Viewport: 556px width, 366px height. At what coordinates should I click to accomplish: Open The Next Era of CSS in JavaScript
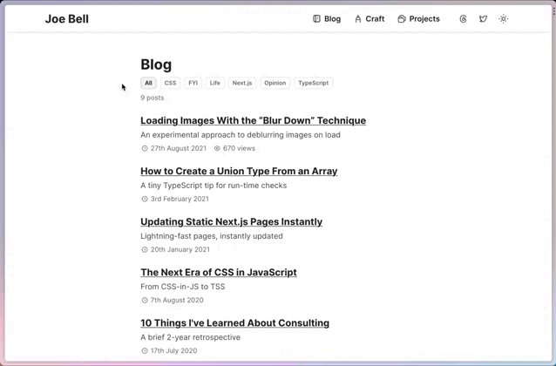point(219,273)
